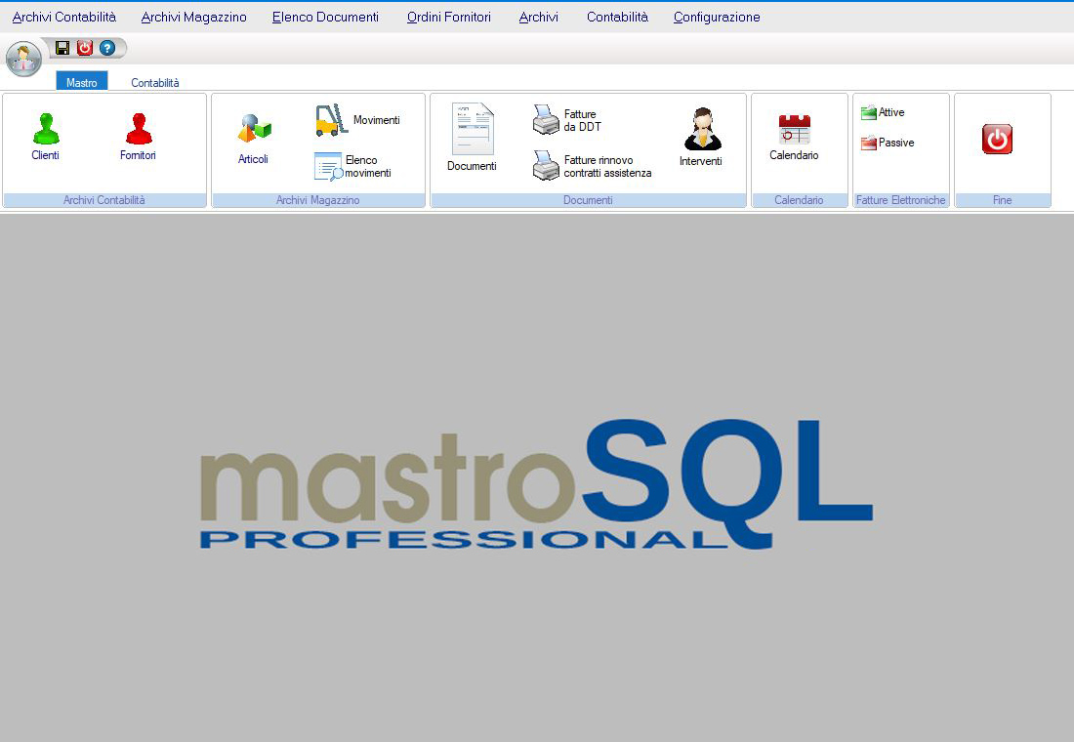Open Attive electronic invoices icon
Viewport: 1074px width, 742px height.
pyautogui.click(x=869, y=112)
